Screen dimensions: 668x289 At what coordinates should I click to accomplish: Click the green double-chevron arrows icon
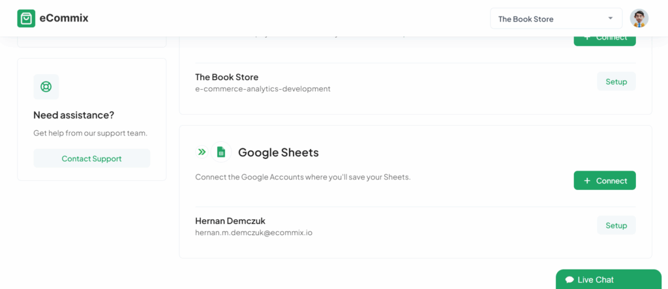(202, 152)
